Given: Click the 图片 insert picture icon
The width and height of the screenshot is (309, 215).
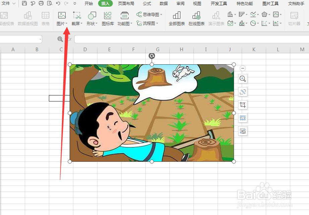Looking at the screenshot, I should pos(62,15).
